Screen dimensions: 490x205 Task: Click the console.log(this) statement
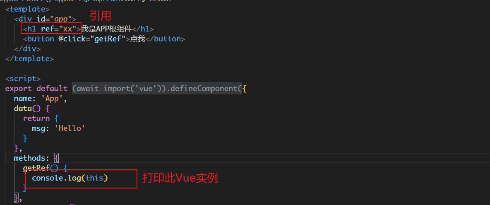tap(70, 178)
